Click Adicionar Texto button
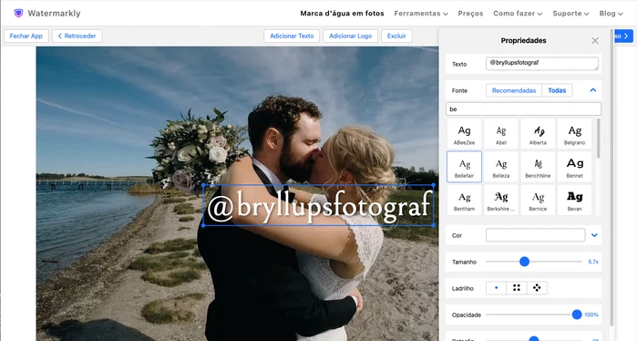 coord(292,36)
